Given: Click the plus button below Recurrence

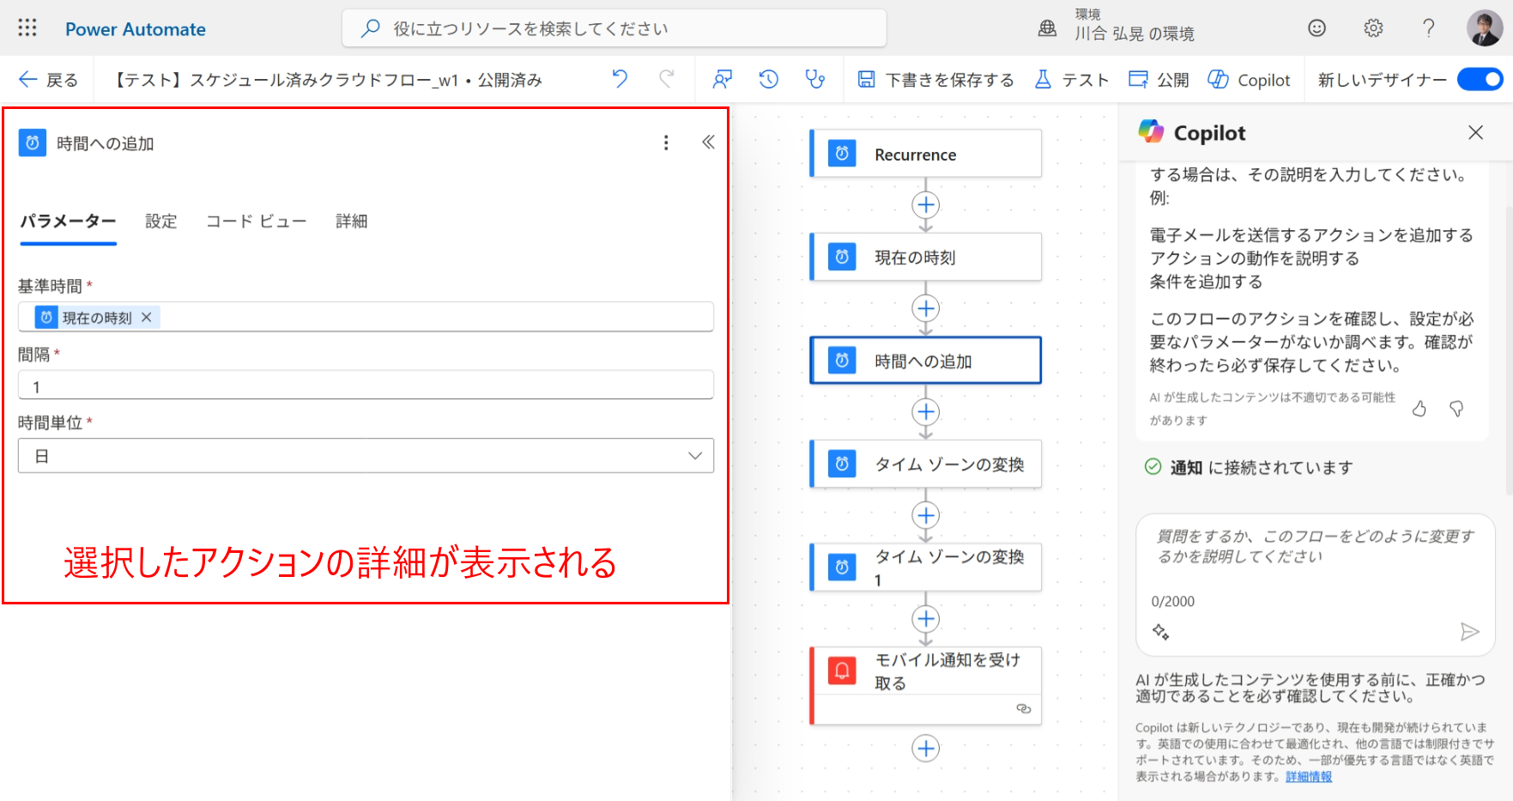Looking at the screenshot, I should [925, 205].
